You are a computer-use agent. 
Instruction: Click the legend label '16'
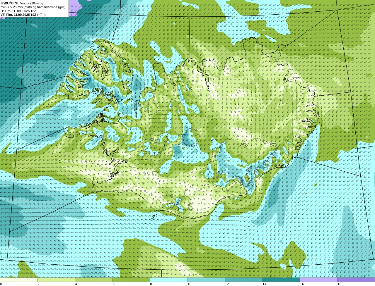tap(302, 284)
